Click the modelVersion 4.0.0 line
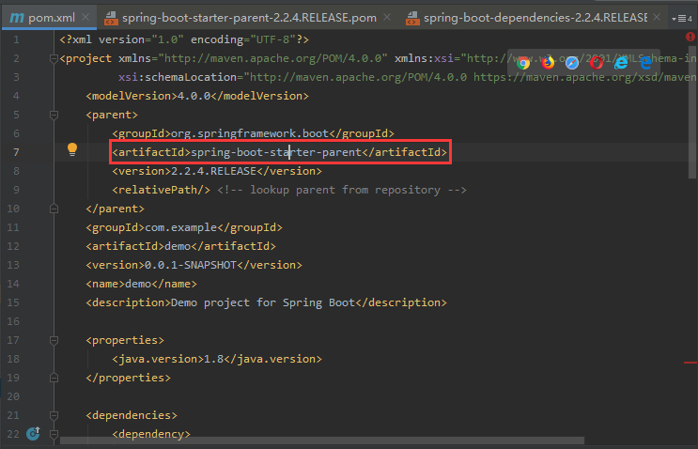Viewport: 698px width, 449px height. (197, 96)
